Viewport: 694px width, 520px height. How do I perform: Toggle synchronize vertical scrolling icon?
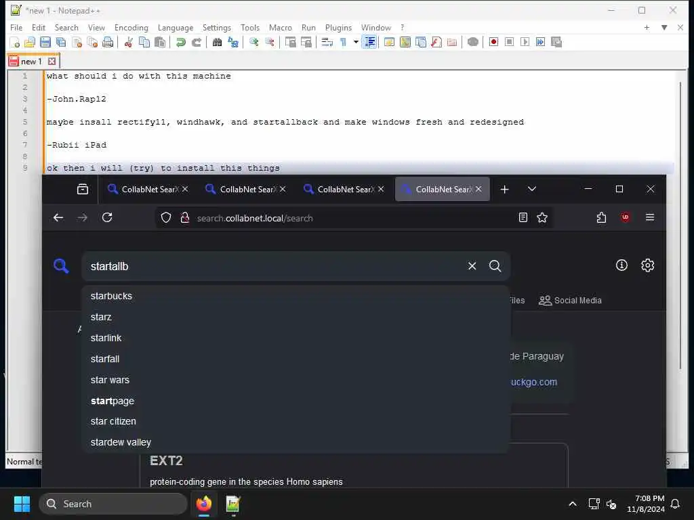[x=290, y=43]
